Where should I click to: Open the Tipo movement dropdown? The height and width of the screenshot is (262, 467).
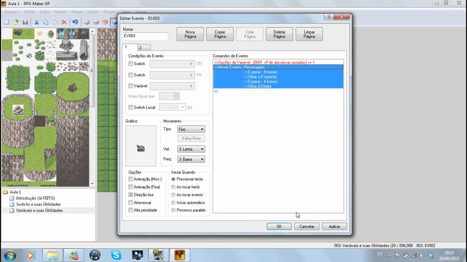pyautogui.click(x=191, y=129)
